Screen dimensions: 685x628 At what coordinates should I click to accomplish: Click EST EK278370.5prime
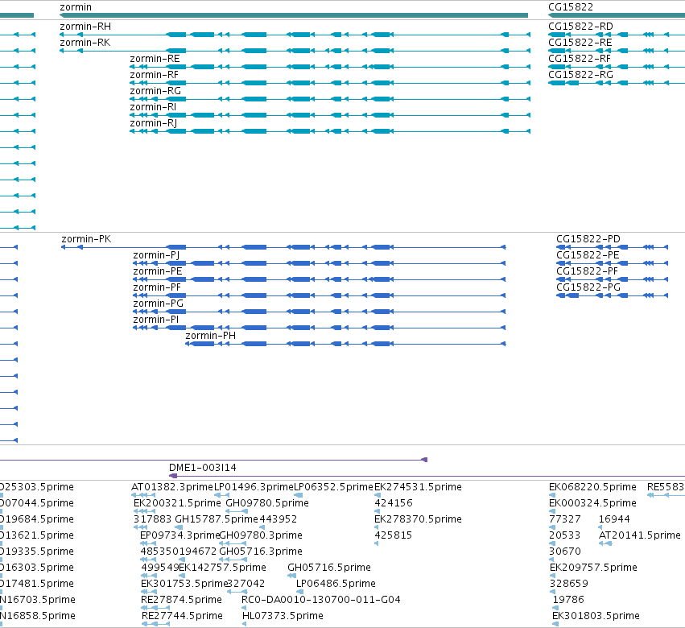(418, 519)
